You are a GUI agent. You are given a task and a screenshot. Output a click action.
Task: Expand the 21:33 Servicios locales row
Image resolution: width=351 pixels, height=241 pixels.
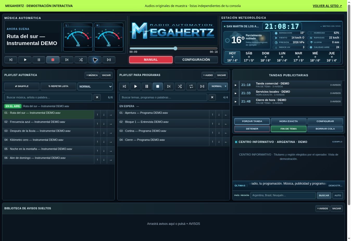pyautogui.click(x=236, y=93)
